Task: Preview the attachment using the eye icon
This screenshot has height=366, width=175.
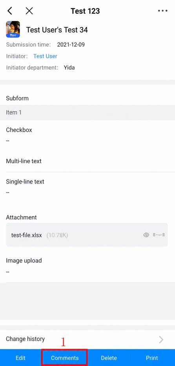Action: pos(146,235)
